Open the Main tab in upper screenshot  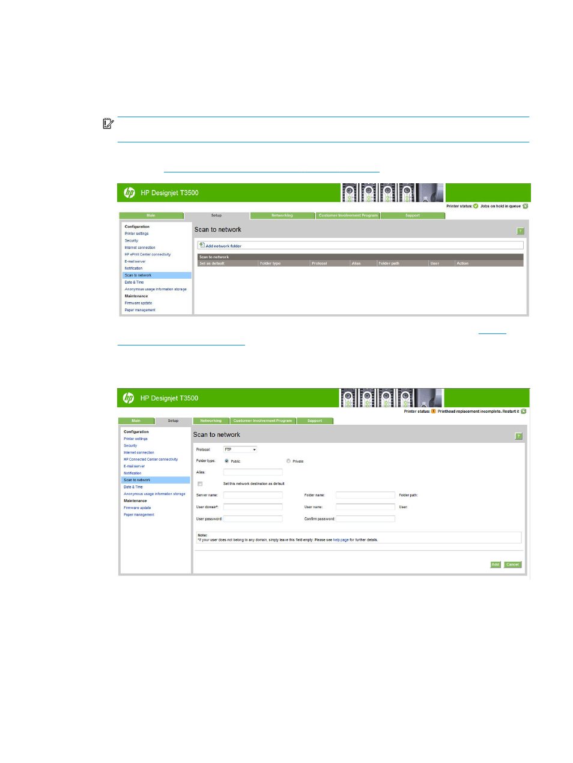151,216
